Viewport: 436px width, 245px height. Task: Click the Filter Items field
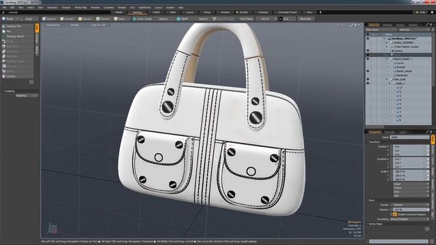tap(381, 30)
